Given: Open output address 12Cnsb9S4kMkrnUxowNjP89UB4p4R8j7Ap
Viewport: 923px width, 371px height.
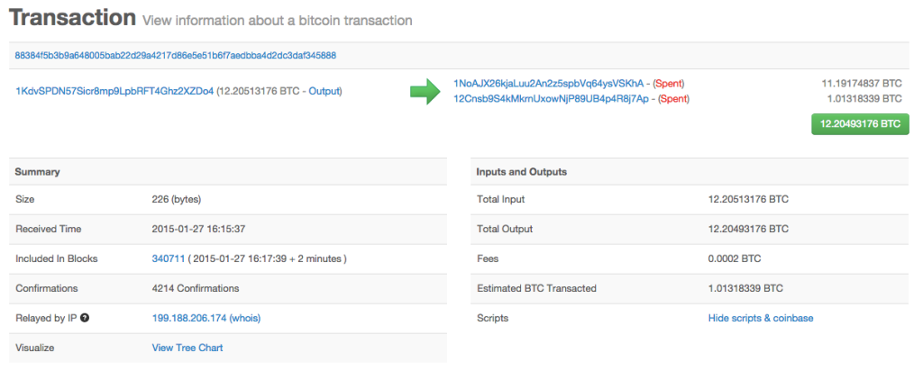Looking at the screenshot, I should [551, 99].
